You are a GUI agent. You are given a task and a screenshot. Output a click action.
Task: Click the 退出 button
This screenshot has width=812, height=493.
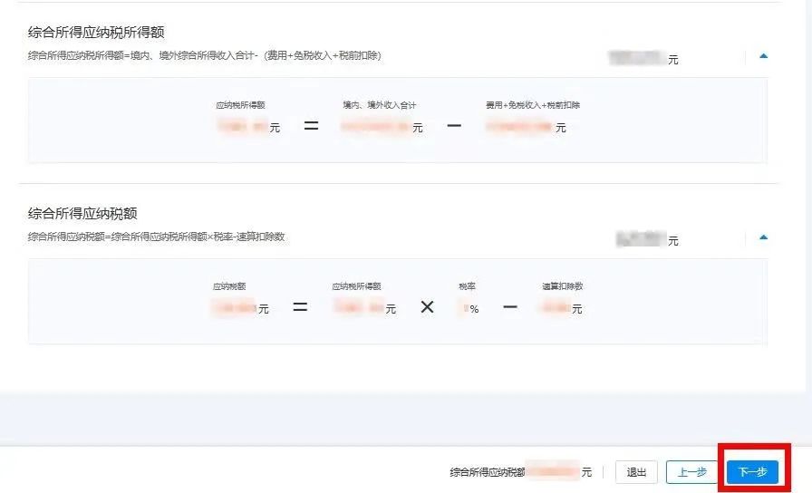pos(636,472)
